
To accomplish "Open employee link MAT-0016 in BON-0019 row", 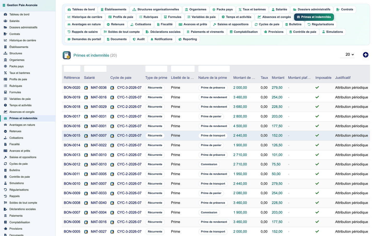I will pyautogui.click(x=99, y=97).
